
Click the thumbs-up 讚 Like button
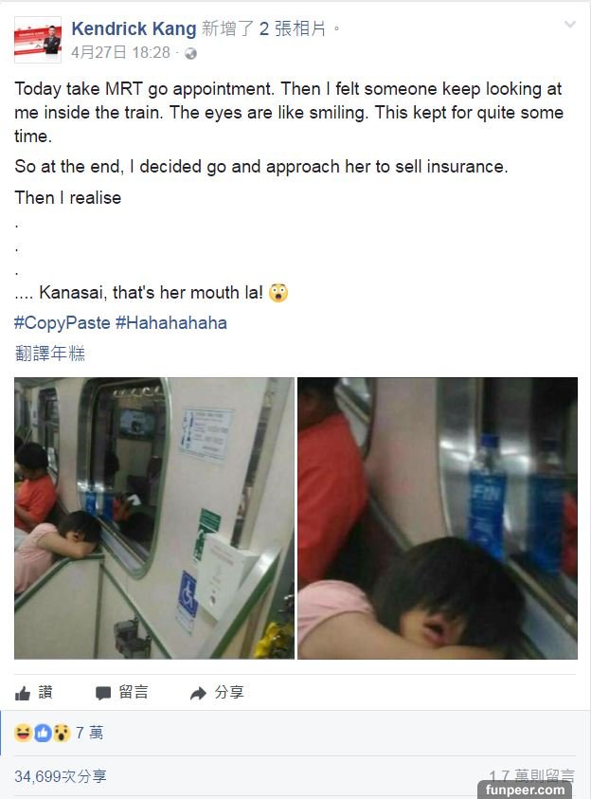point(34,693)
